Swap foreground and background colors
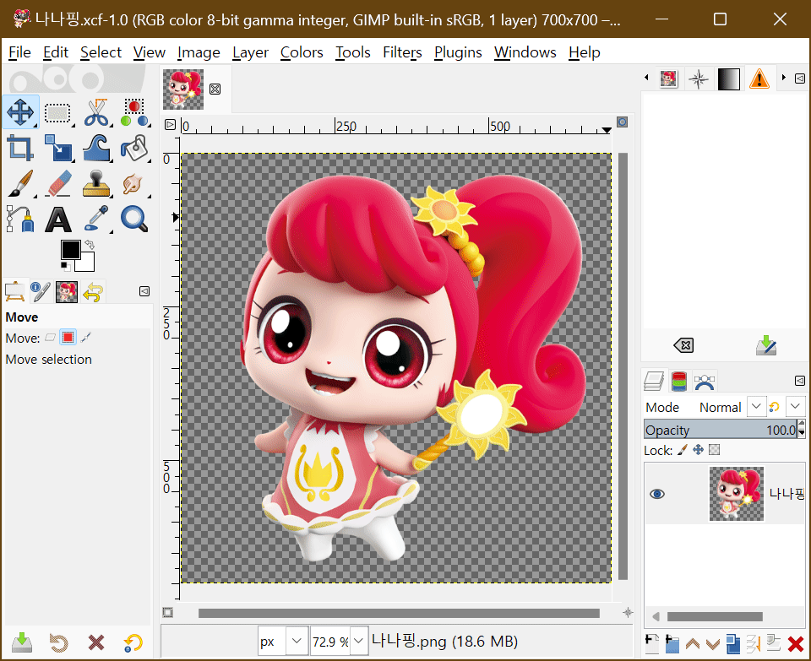 (x=90, y=243)
